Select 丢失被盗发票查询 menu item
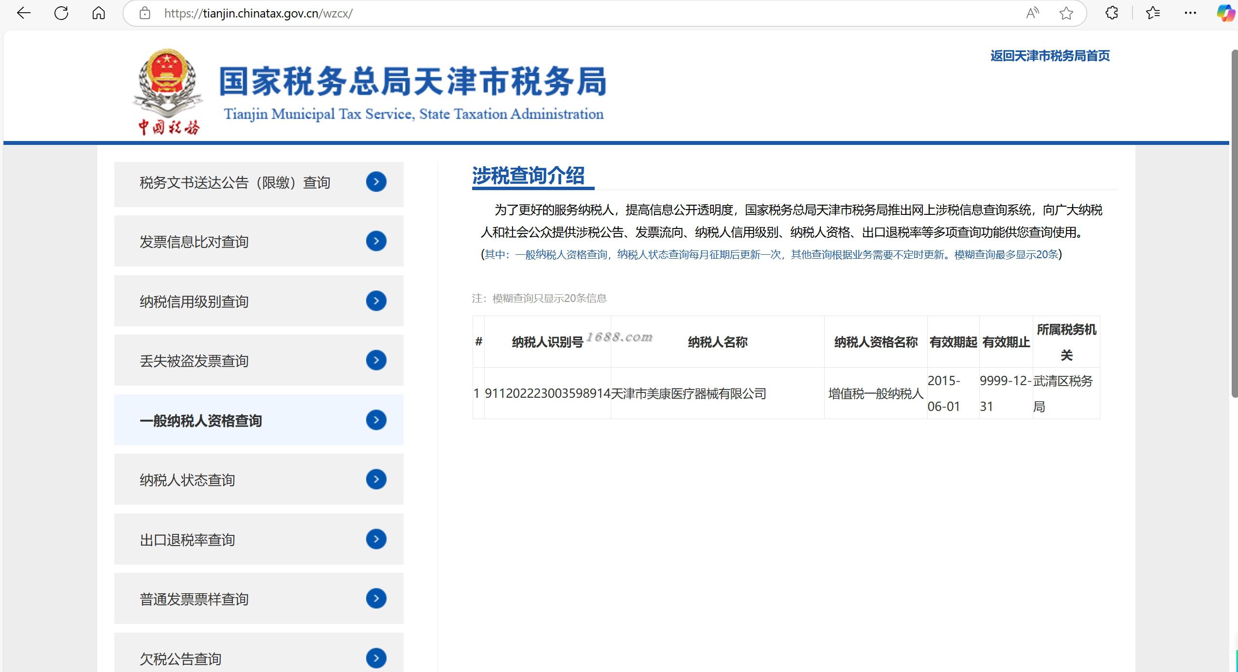1238x672 pixels. (x=194, y=361)
